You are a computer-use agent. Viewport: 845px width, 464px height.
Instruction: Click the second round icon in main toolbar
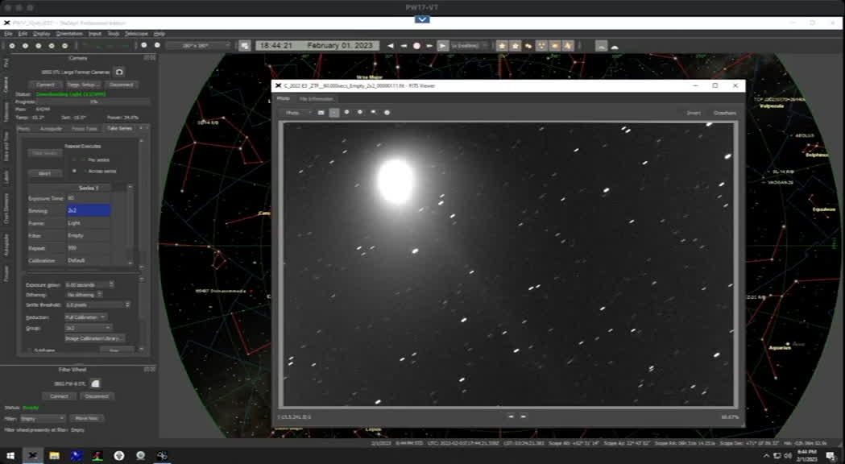click(x=25, y=46)
